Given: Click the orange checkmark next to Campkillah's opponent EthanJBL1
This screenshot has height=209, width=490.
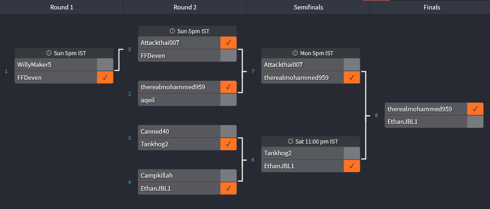Looking at the screenshot, I should pyautogui.click(x=228, y=188).
